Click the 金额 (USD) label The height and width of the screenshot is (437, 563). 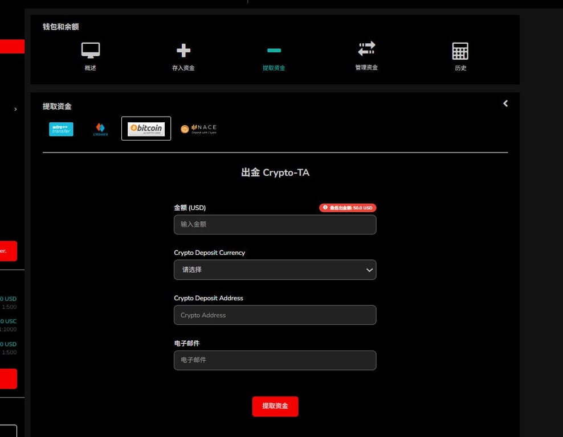190,208
